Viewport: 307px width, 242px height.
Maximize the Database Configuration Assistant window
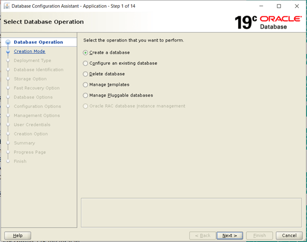[x=278, y=6]
